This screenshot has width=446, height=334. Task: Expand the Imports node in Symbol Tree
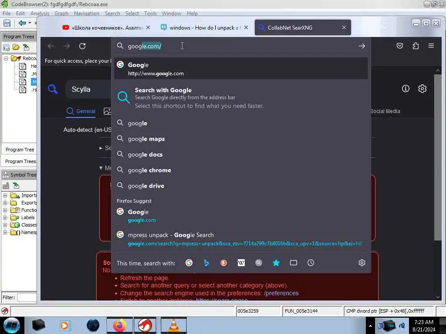click(5, 195)
